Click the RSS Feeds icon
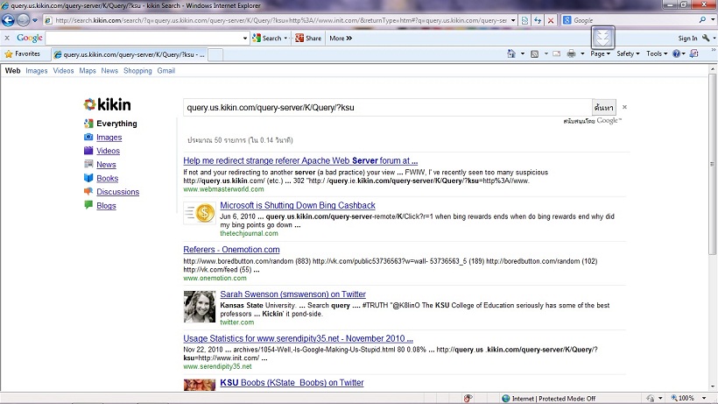Screen dimensions: 718x404 pos(534,54)
